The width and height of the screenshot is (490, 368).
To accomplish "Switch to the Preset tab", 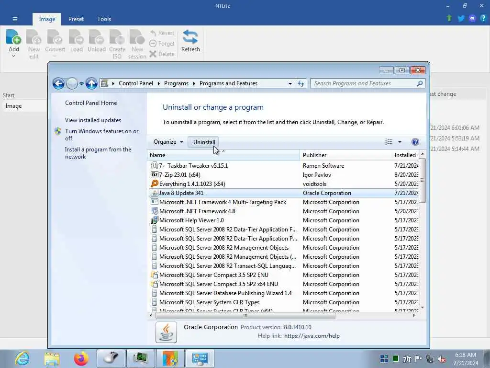I will tap(76, 19).
